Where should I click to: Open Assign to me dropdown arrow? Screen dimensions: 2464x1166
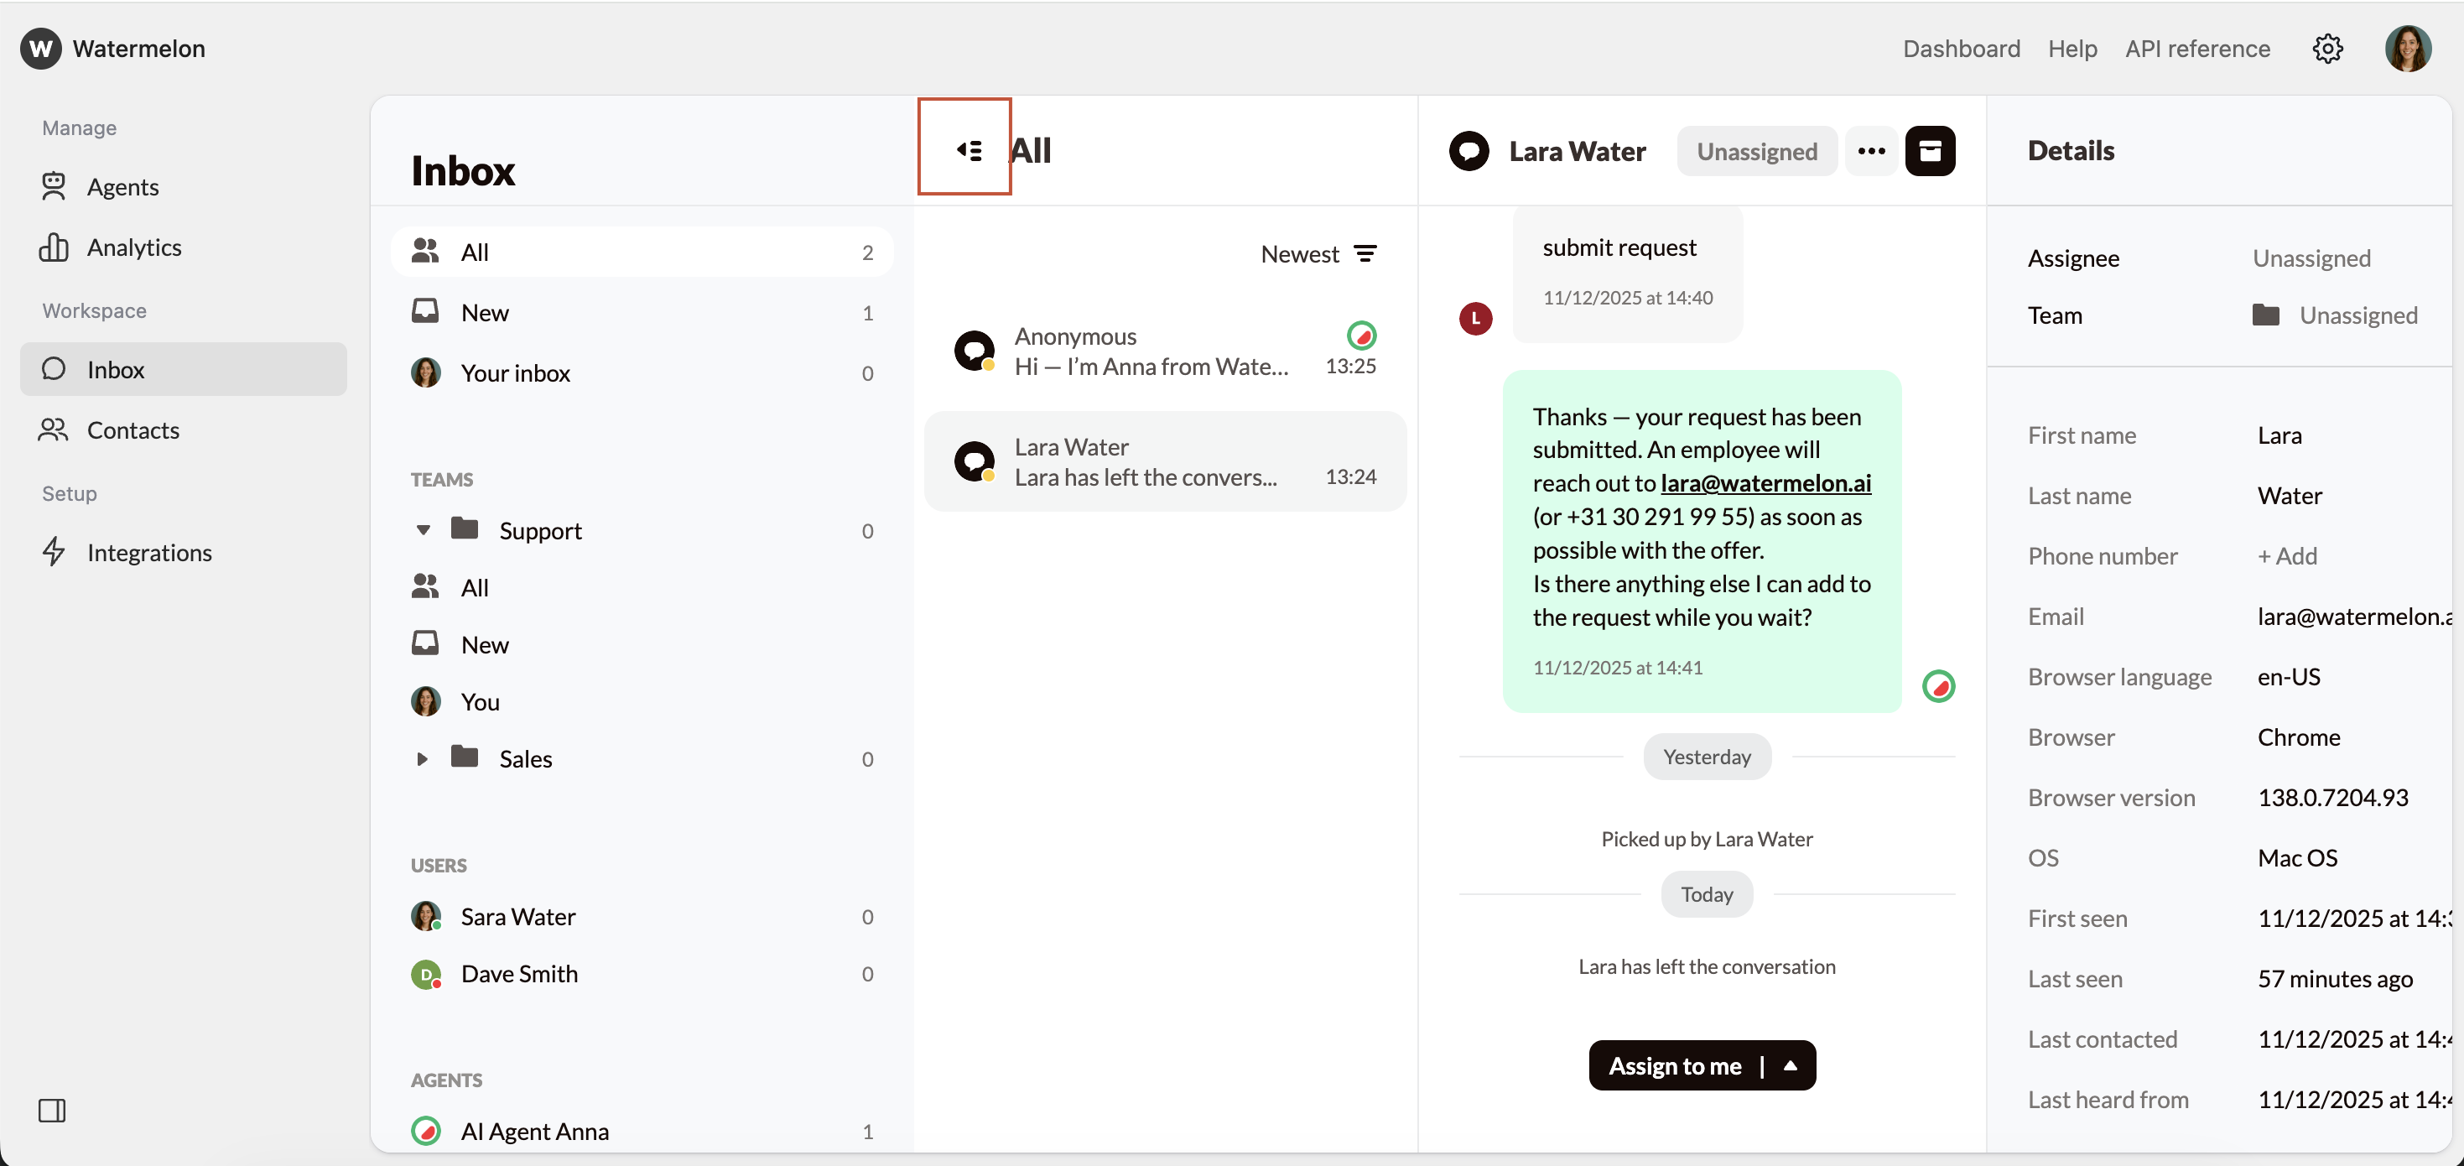click(1790, 1064)
